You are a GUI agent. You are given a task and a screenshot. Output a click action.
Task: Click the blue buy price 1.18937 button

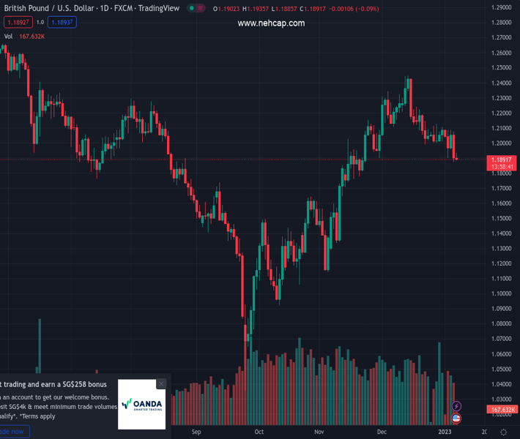click(x=61, y=22)
